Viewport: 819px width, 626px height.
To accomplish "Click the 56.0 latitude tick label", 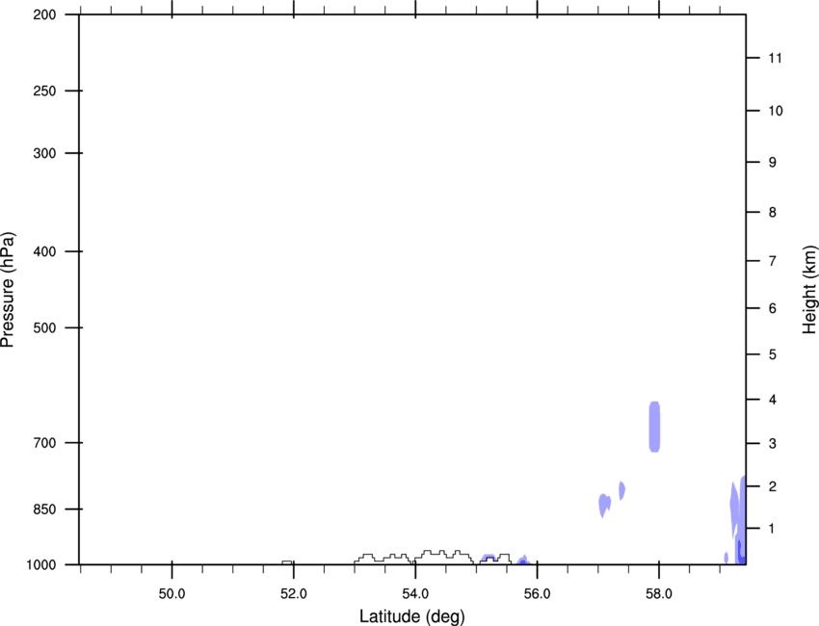I will 538,594.
